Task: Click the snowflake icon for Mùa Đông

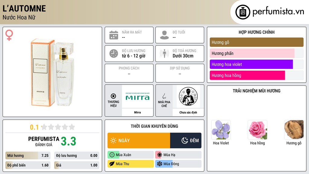Action: click(160, 164)
